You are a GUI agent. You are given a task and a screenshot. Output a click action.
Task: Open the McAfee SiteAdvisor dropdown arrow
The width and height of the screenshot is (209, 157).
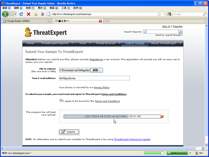pos(190,153)
